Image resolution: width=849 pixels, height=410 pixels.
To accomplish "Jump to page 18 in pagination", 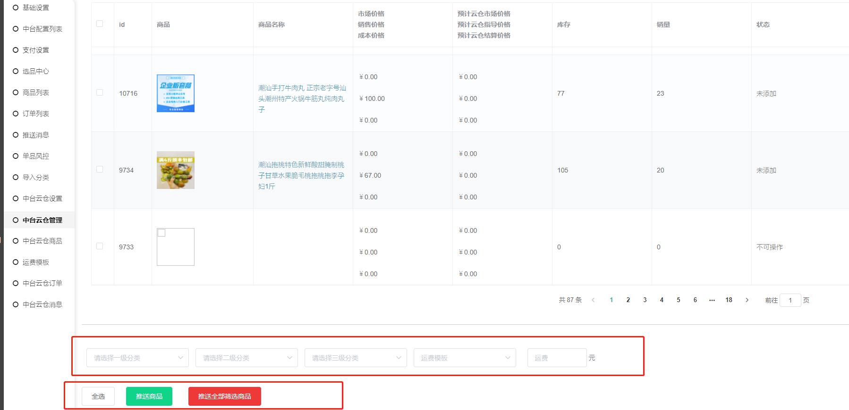I will [729, 300].
